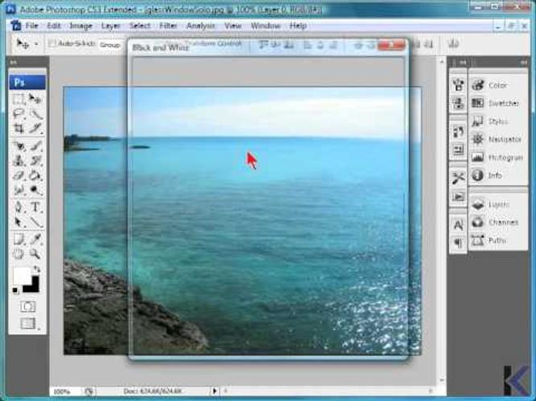Screen dimensions: 536x401
Task: Open the Paths panel
Action: click(x=497, y=241)
